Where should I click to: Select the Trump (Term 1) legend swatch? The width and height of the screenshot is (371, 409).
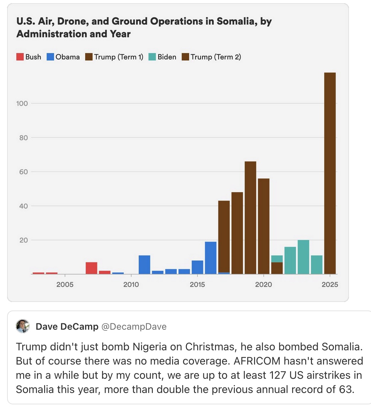[89, 57]
